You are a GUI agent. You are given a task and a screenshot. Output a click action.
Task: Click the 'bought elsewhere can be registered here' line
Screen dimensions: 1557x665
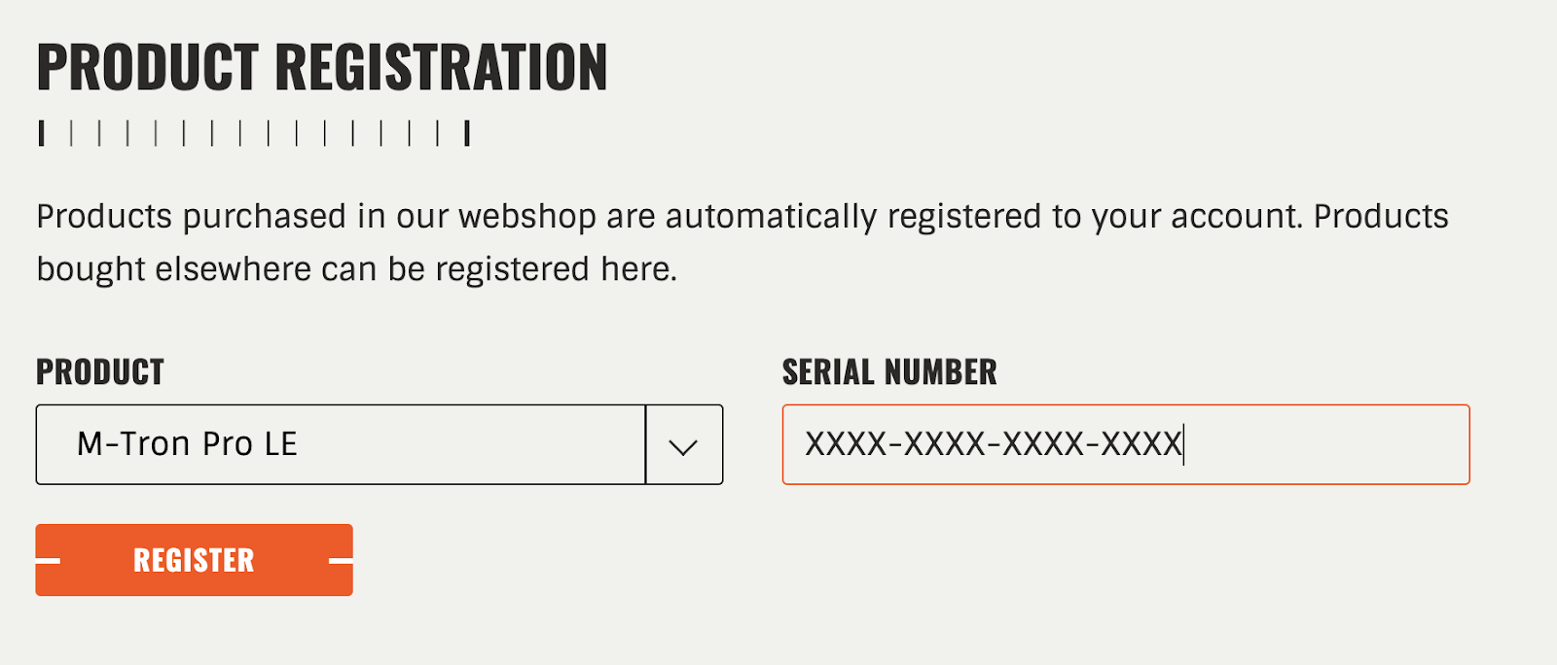click(x=356, y=269)
